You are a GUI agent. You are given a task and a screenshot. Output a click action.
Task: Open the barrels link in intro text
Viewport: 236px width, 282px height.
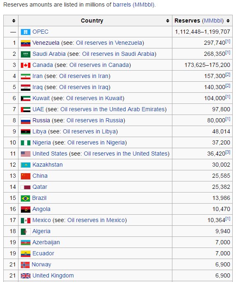point(122,5)
